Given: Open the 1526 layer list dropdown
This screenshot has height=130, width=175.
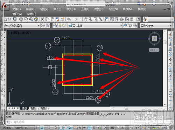Looking at the screenshot, I should [121, 25].
